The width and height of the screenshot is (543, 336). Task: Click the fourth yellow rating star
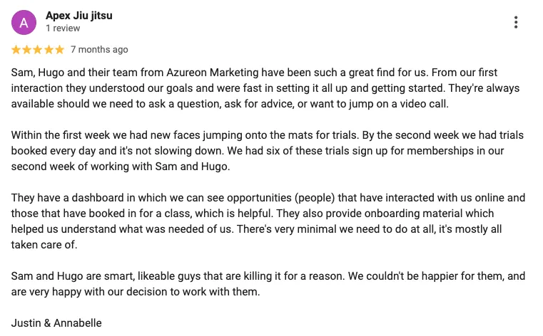[49, 50]
